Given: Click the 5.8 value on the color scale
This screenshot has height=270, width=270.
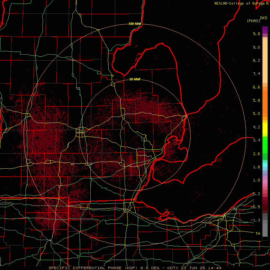Looking at the screenshot, I should click(x=256, y=100).
